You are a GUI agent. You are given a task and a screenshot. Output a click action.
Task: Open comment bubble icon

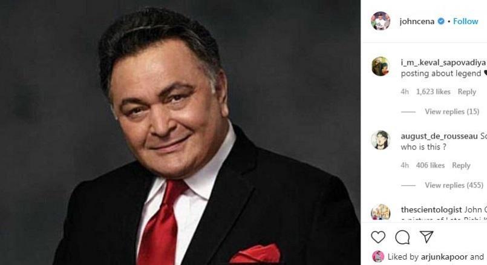pos(402,237)
